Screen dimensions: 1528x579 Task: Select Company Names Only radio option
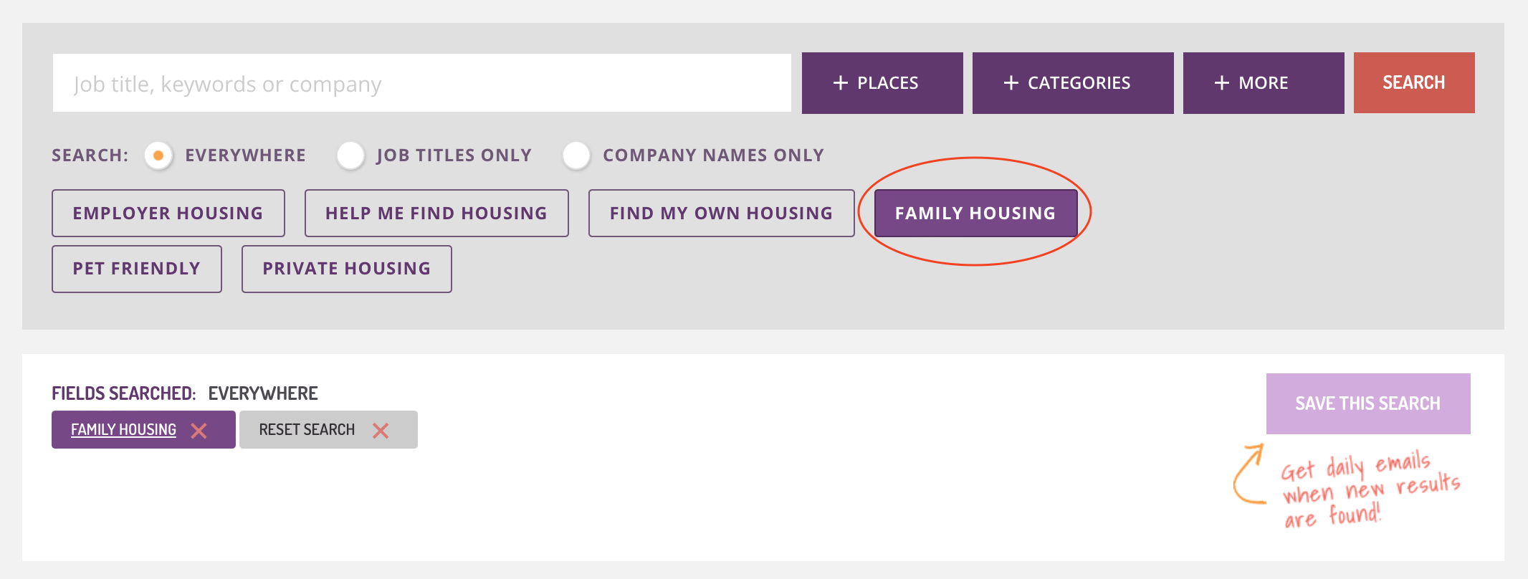(576, 155)
